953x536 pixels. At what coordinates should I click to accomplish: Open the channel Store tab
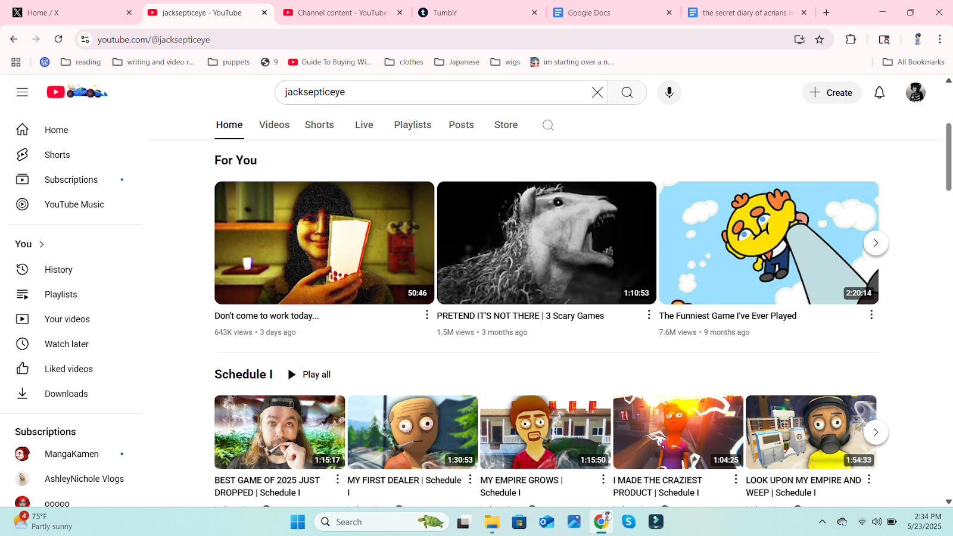click(506, 125)
